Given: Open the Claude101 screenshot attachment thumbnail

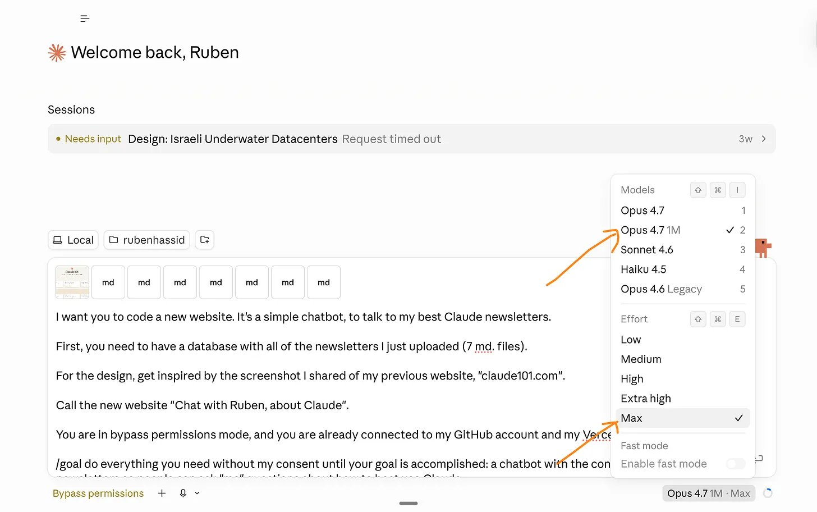Looking at the screenshot, I should tap(72, 282).
